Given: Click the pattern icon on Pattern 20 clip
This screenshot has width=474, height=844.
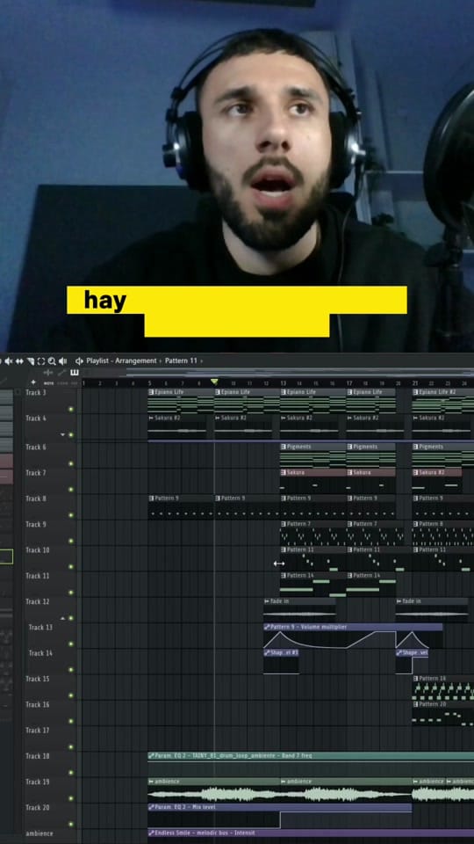Looking at the screenshot, I should (415, 704).
